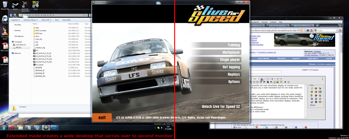Screen dimensions: 349x139
Task: Click the redo icon in forum editor
Action: [281, 79]
